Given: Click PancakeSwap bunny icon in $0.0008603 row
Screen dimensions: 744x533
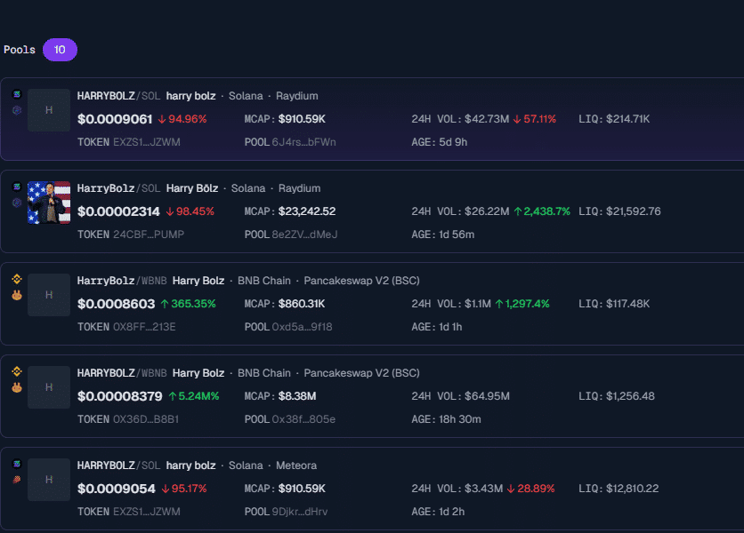Looking at the screenshot, I should click(17, 295).
